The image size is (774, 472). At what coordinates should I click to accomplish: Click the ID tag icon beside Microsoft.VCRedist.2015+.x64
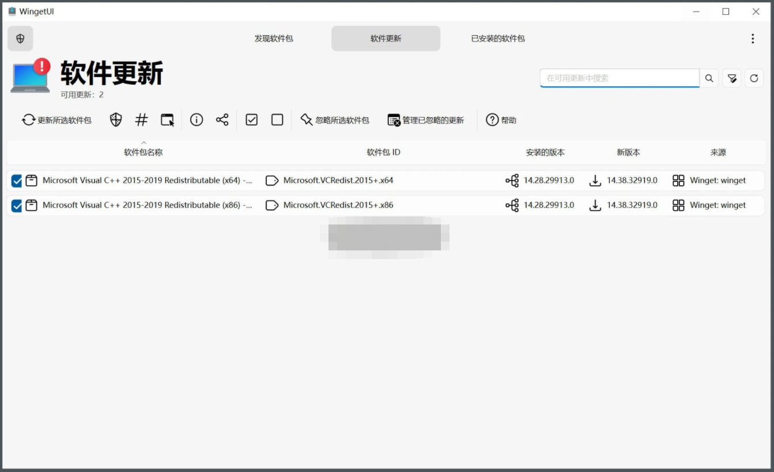click(271, 181)
